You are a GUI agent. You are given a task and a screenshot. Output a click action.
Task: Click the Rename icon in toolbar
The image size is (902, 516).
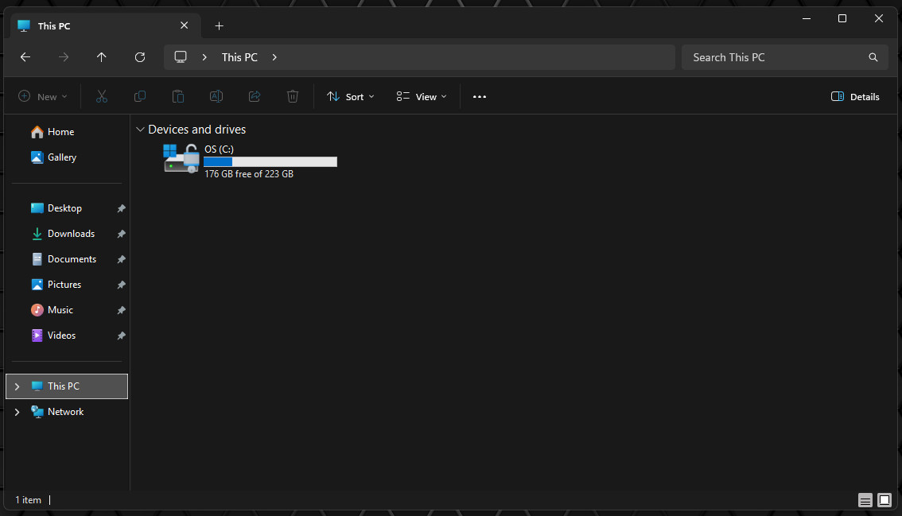[x=216, y=97]
